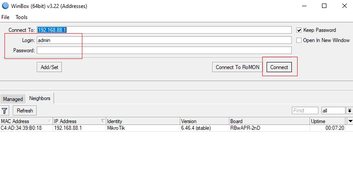Click into the Find search box
The image size is (353, 194).
pos(305,111)
